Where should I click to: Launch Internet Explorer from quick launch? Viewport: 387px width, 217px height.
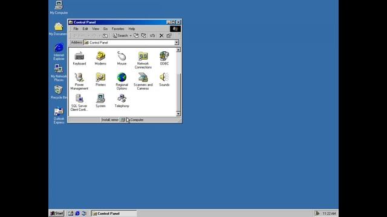(x=77, y=213)
